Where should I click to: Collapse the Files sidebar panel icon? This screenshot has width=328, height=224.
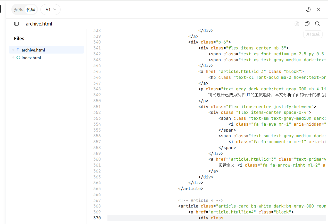(16, 24)
